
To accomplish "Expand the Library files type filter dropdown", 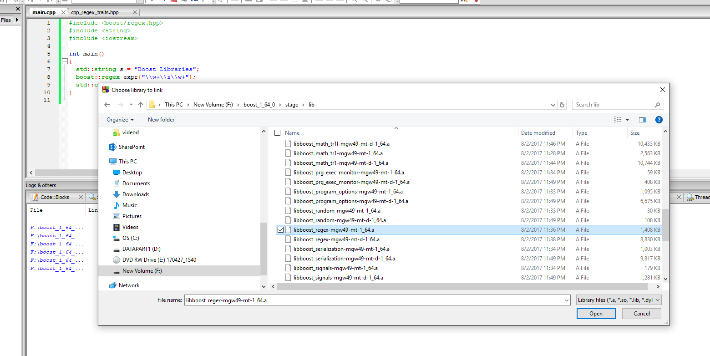I will (618, 300).
